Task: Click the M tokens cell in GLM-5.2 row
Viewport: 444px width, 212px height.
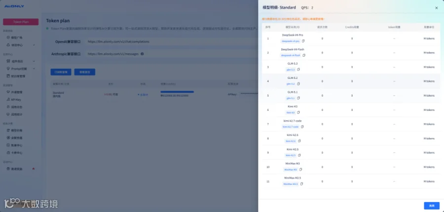Action: point(429,81)
